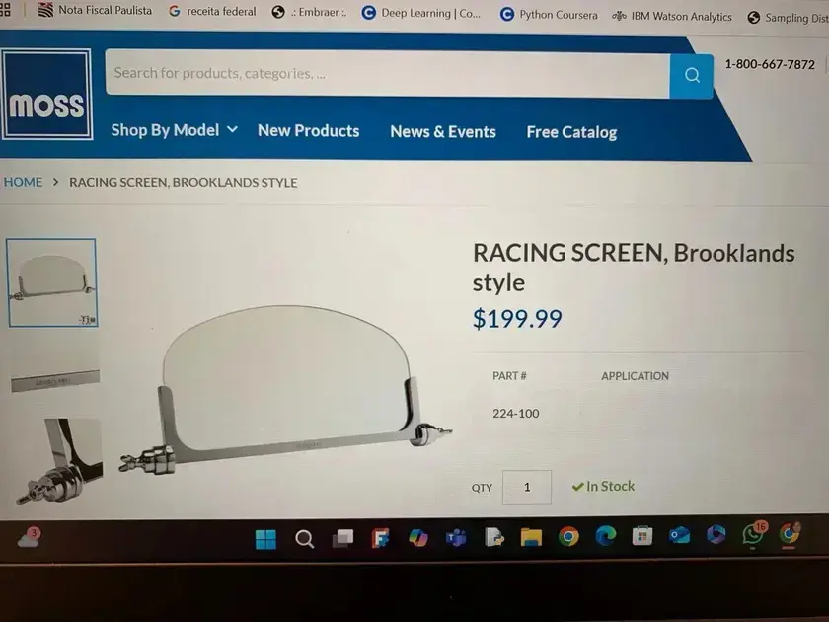Open the Python Coursera bookmark
The width and height of the screenshot is (829, 622).
coord(549,15)
